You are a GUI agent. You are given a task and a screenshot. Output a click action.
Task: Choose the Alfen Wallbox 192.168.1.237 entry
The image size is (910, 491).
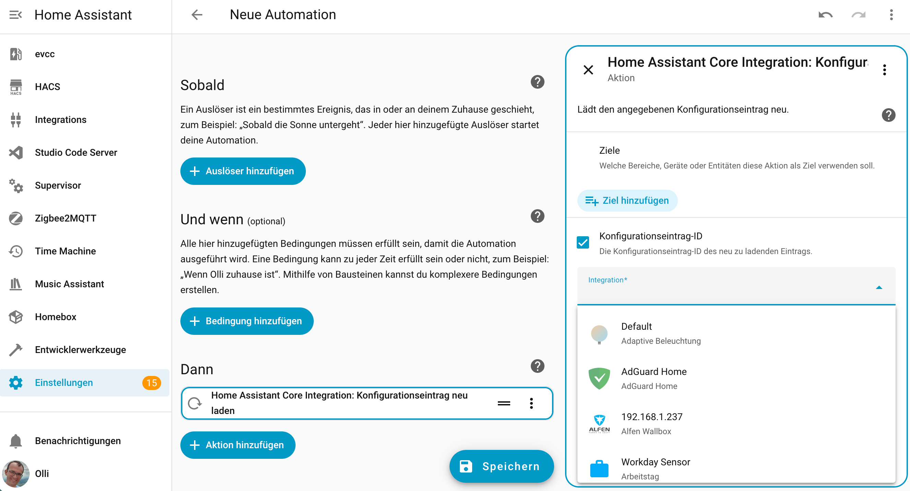click(x=652, y=424)
